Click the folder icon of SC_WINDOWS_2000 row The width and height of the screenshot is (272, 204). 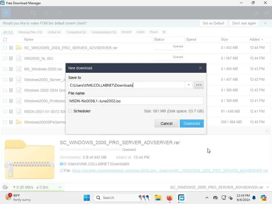19,48
